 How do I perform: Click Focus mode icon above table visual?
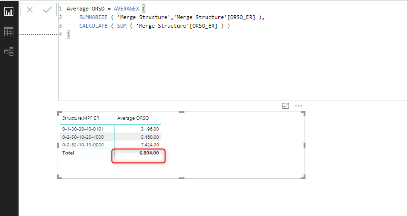coord(285,106)
